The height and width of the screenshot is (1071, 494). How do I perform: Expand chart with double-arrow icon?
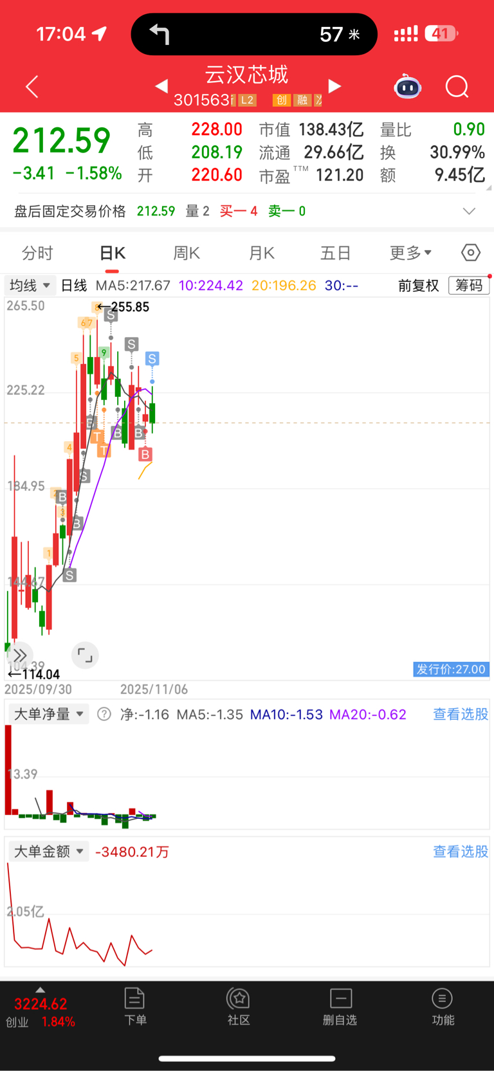(19, 655)
